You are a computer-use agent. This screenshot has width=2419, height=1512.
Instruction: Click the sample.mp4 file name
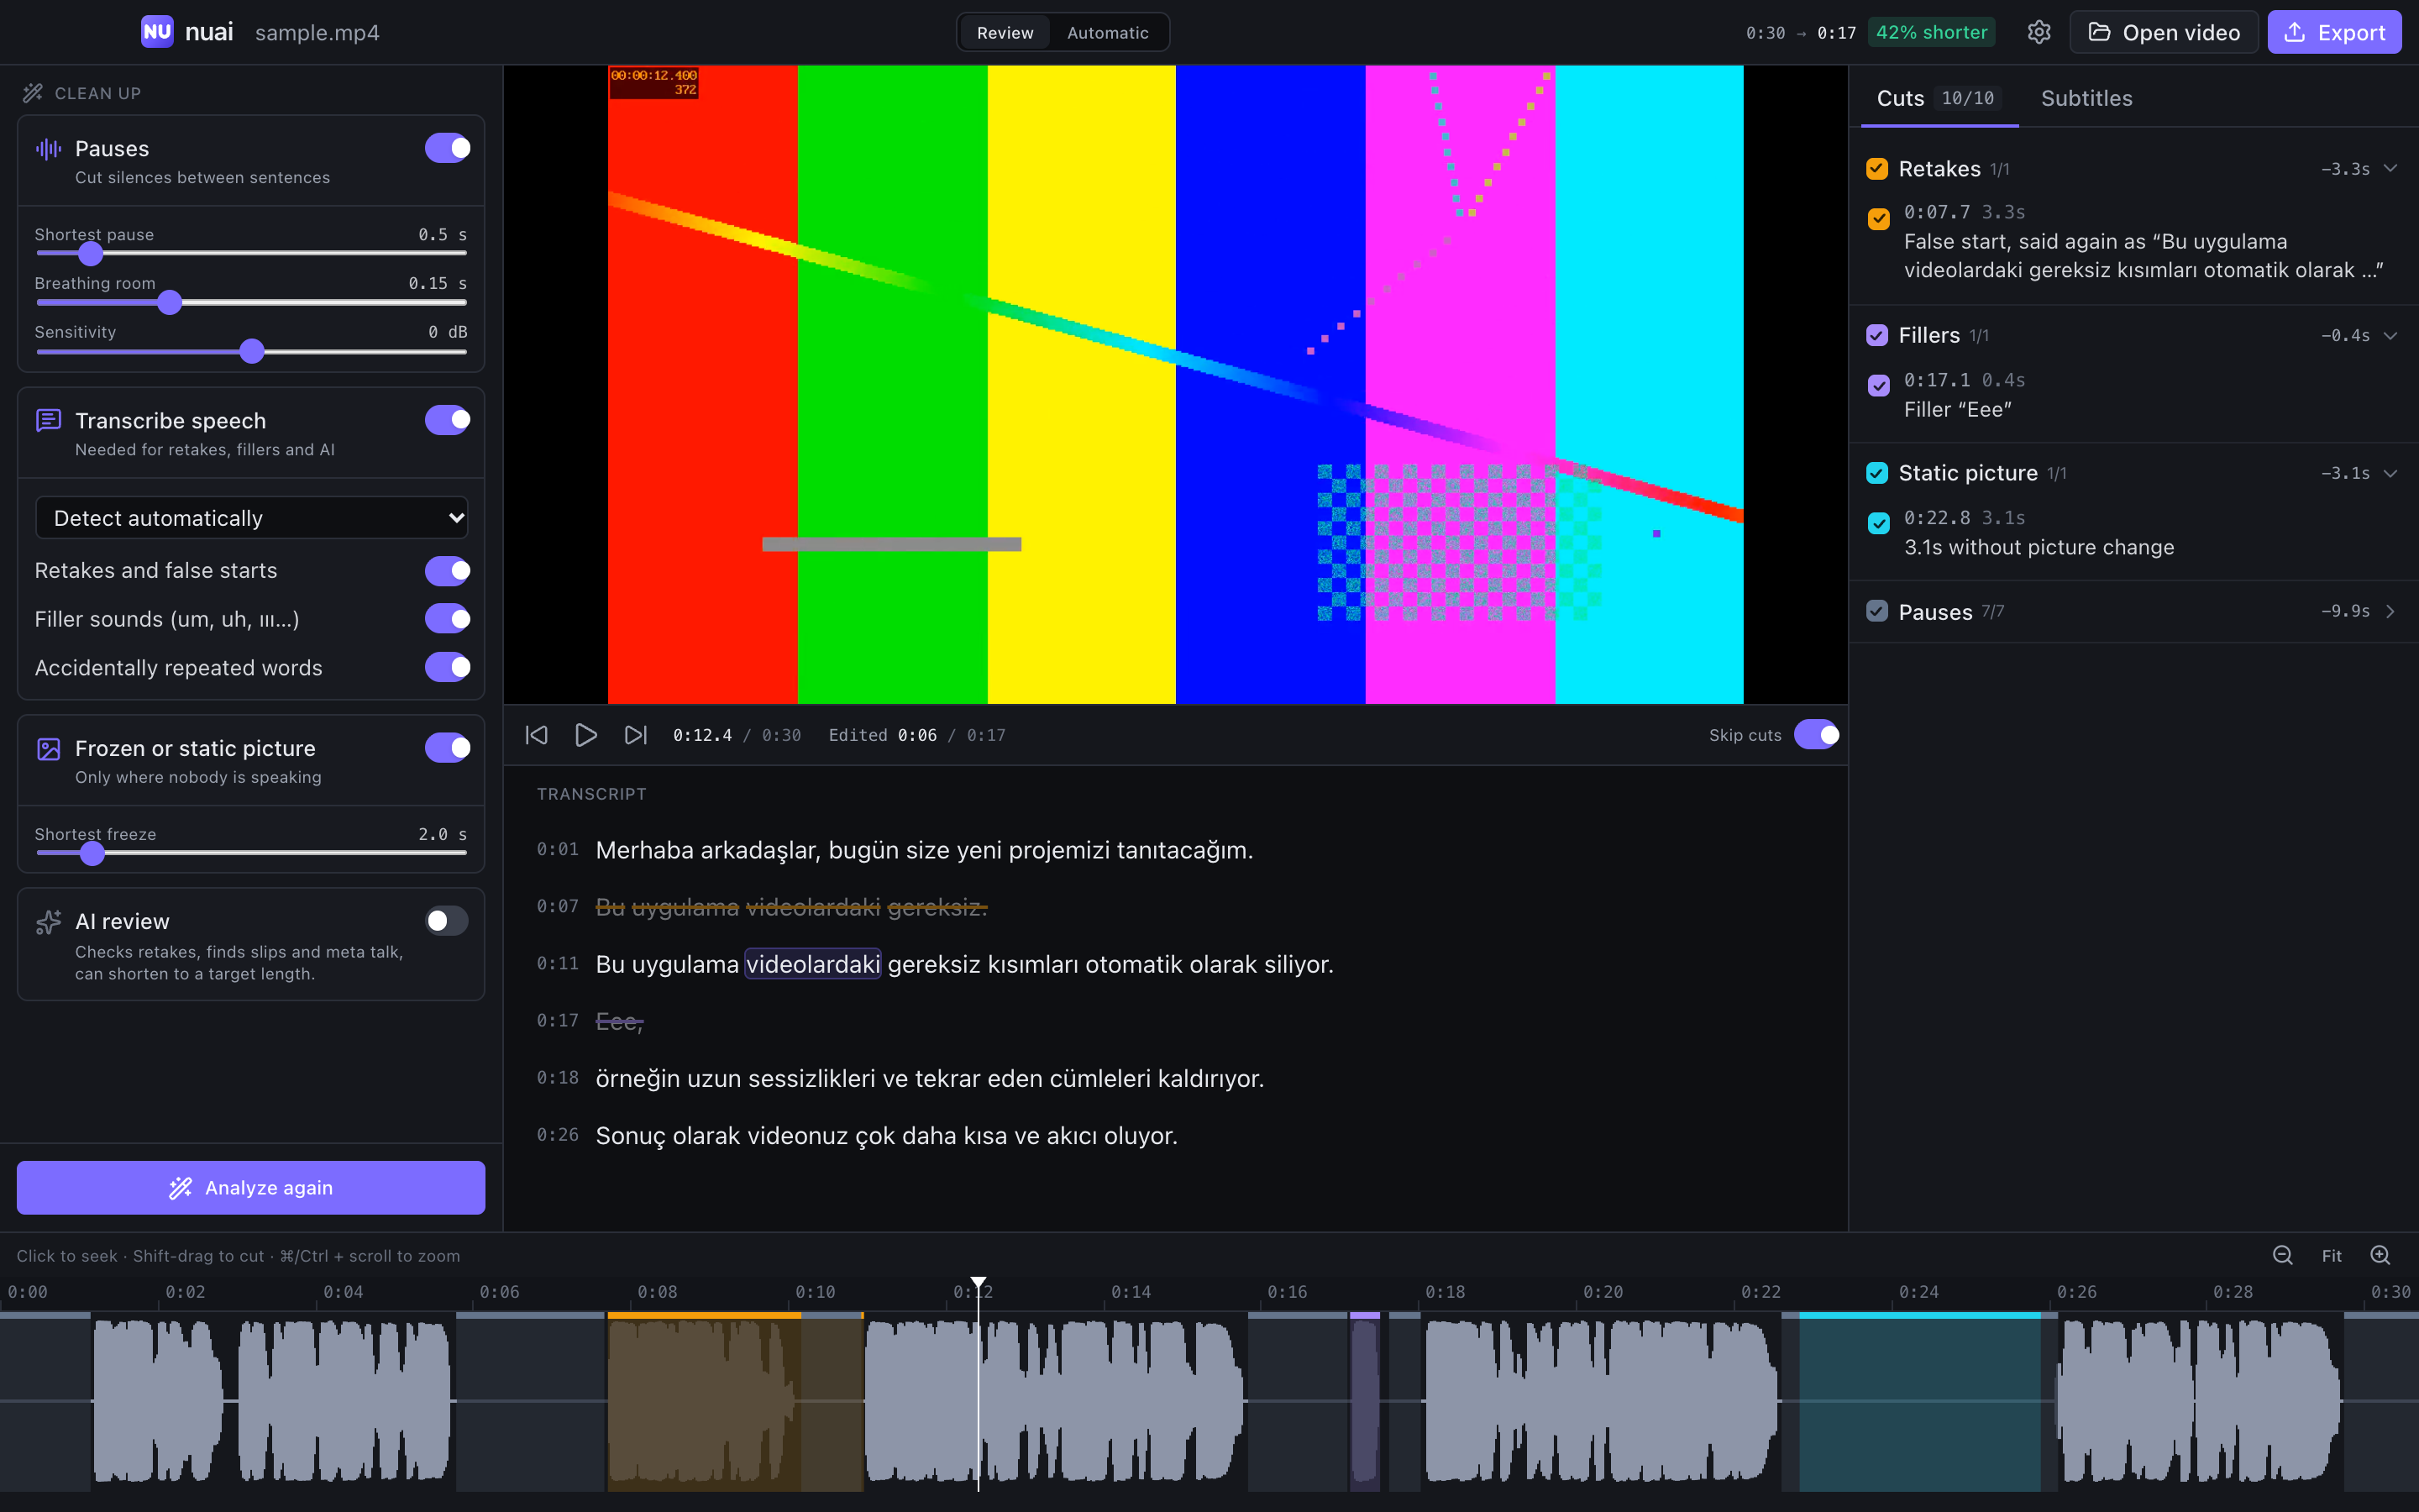[x=317, y=33]
